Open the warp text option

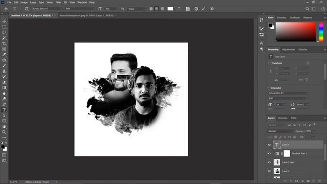coord(179,9)
